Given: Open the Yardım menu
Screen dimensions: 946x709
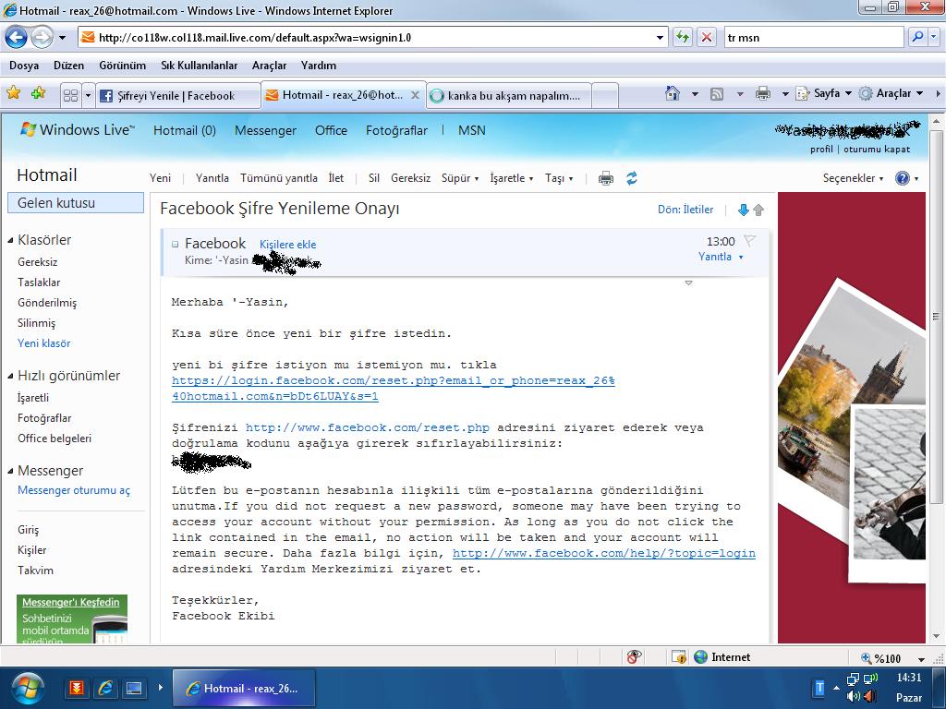Looking at the screenshot, I should tap(319, 66).
